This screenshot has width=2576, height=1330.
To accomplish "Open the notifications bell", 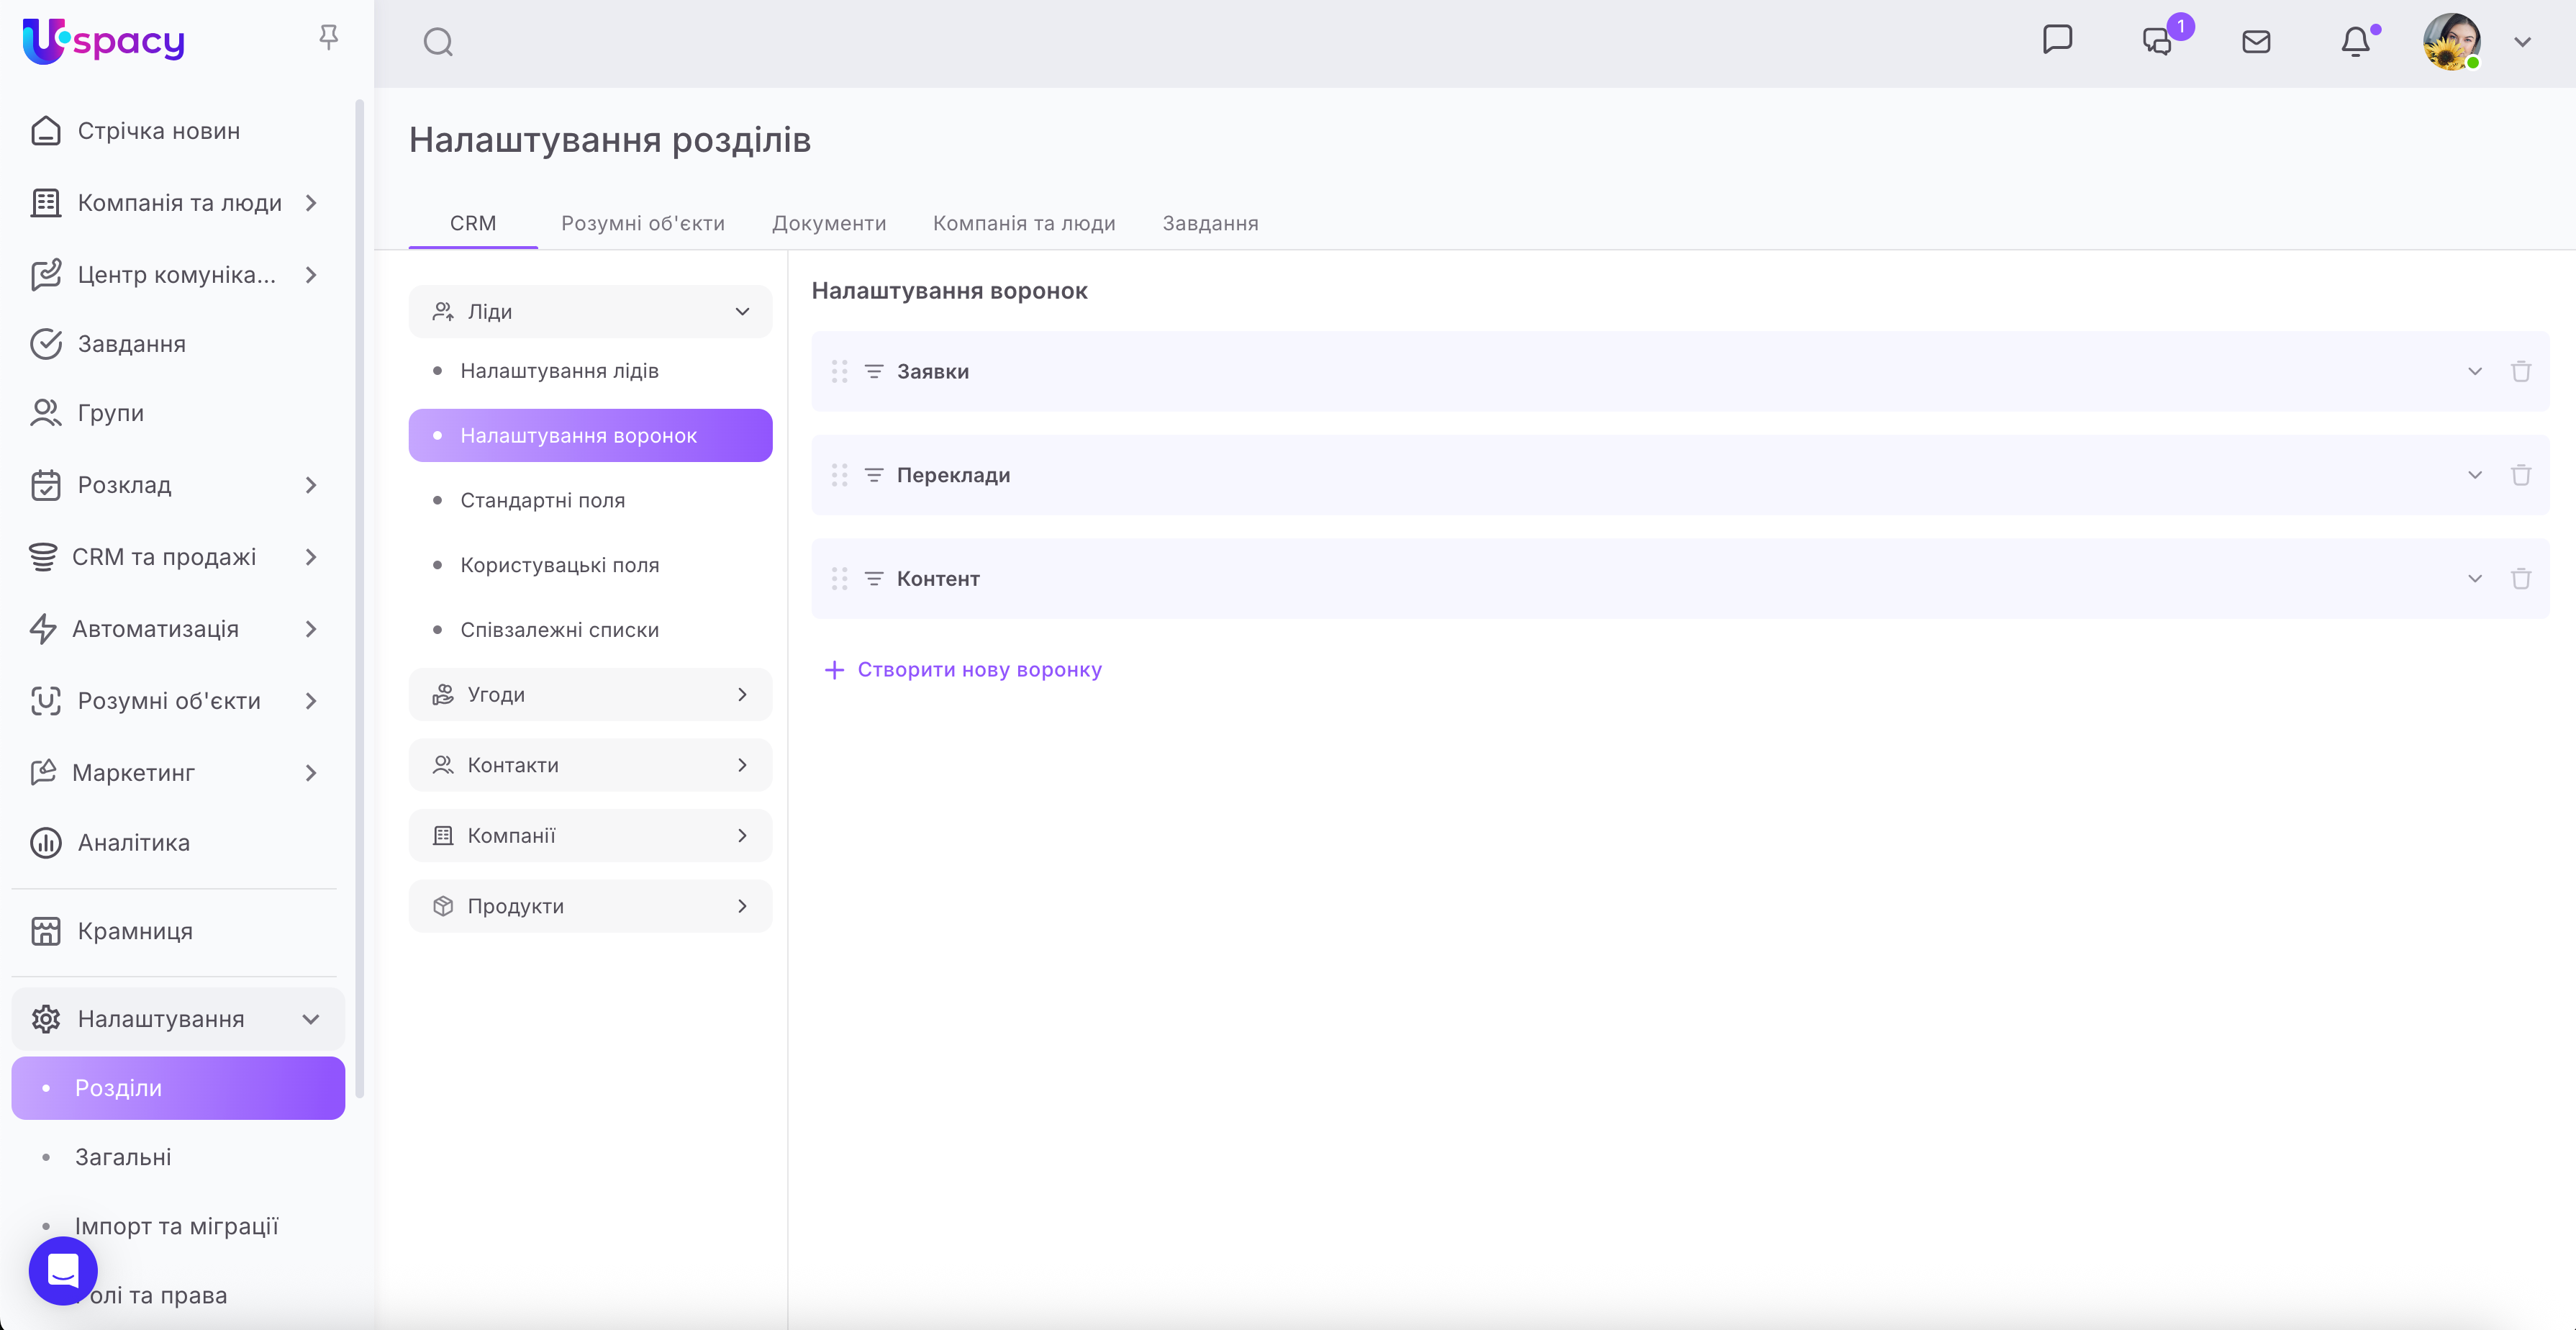I will pos(2355,42).
